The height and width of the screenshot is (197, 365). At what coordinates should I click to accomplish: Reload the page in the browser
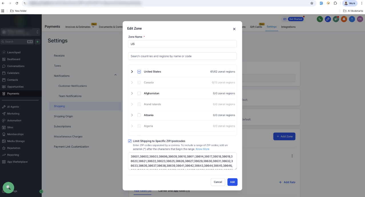(17, 3)
